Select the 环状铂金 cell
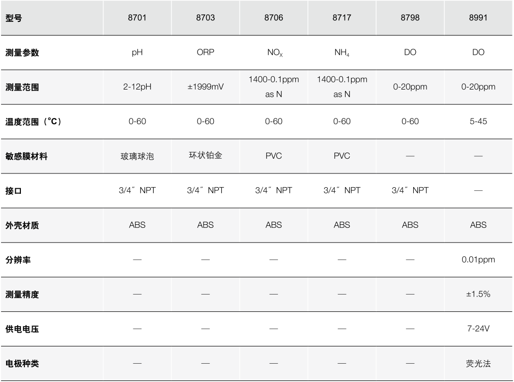This screenshot has width=514, height=382. [x=205, y=156]
